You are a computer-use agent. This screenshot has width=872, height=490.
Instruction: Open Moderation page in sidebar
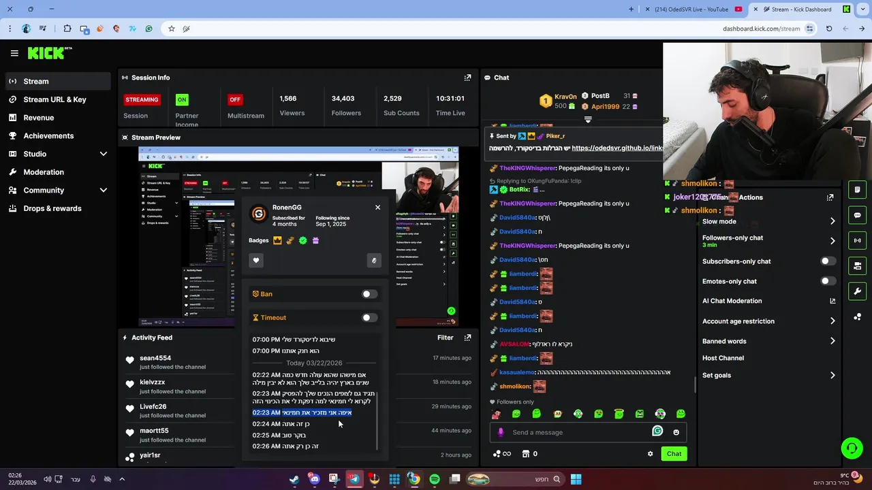tap(57, 172)
